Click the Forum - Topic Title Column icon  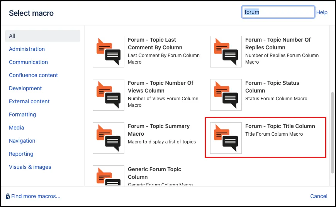[226, 138]
